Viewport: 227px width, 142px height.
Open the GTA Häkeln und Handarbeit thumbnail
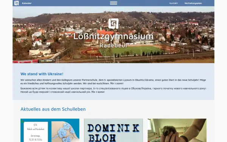coord(50,130)
